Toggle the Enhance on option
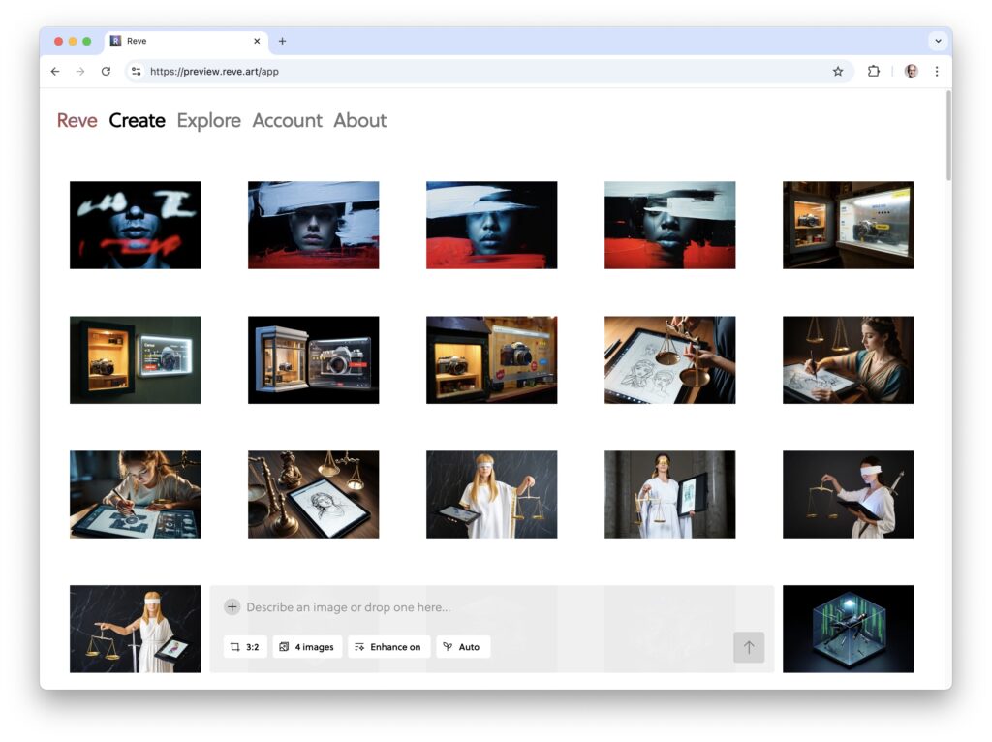 tap(387, 647)
